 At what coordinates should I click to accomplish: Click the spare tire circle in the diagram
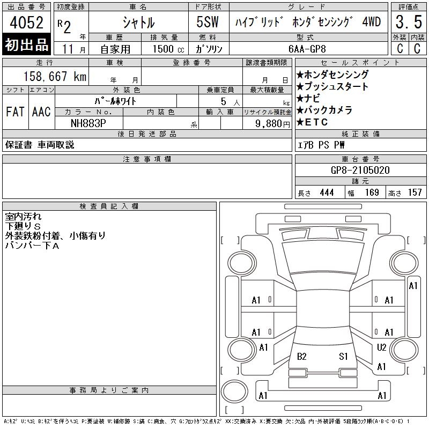234,390
